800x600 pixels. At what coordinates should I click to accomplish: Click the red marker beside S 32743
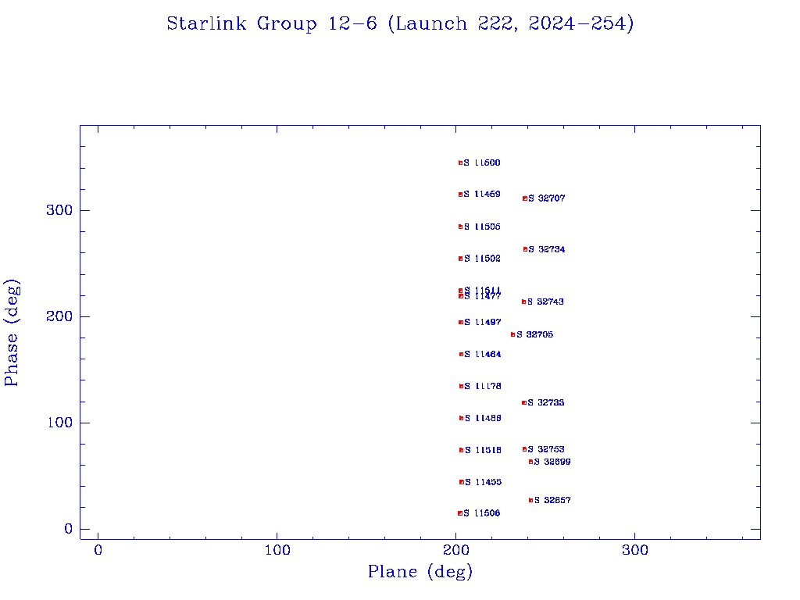pyautogui.click(x=523, y=302)
